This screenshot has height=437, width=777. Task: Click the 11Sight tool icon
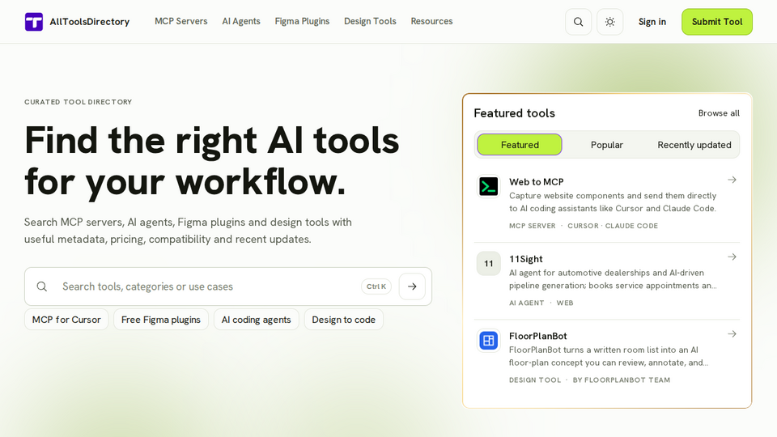pyautogui.click(x=489, y=264)
